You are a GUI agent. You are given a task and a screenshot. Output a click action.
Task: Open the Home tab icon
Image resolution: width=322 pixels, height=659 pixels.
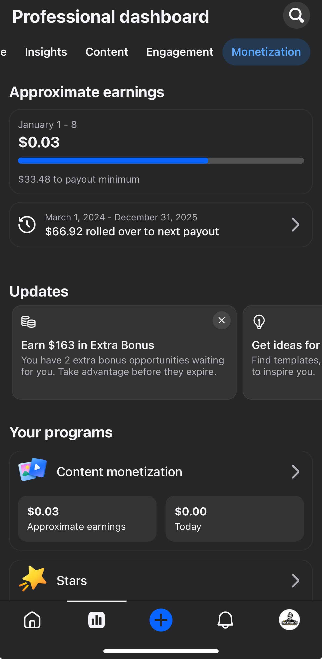point(32,620)
